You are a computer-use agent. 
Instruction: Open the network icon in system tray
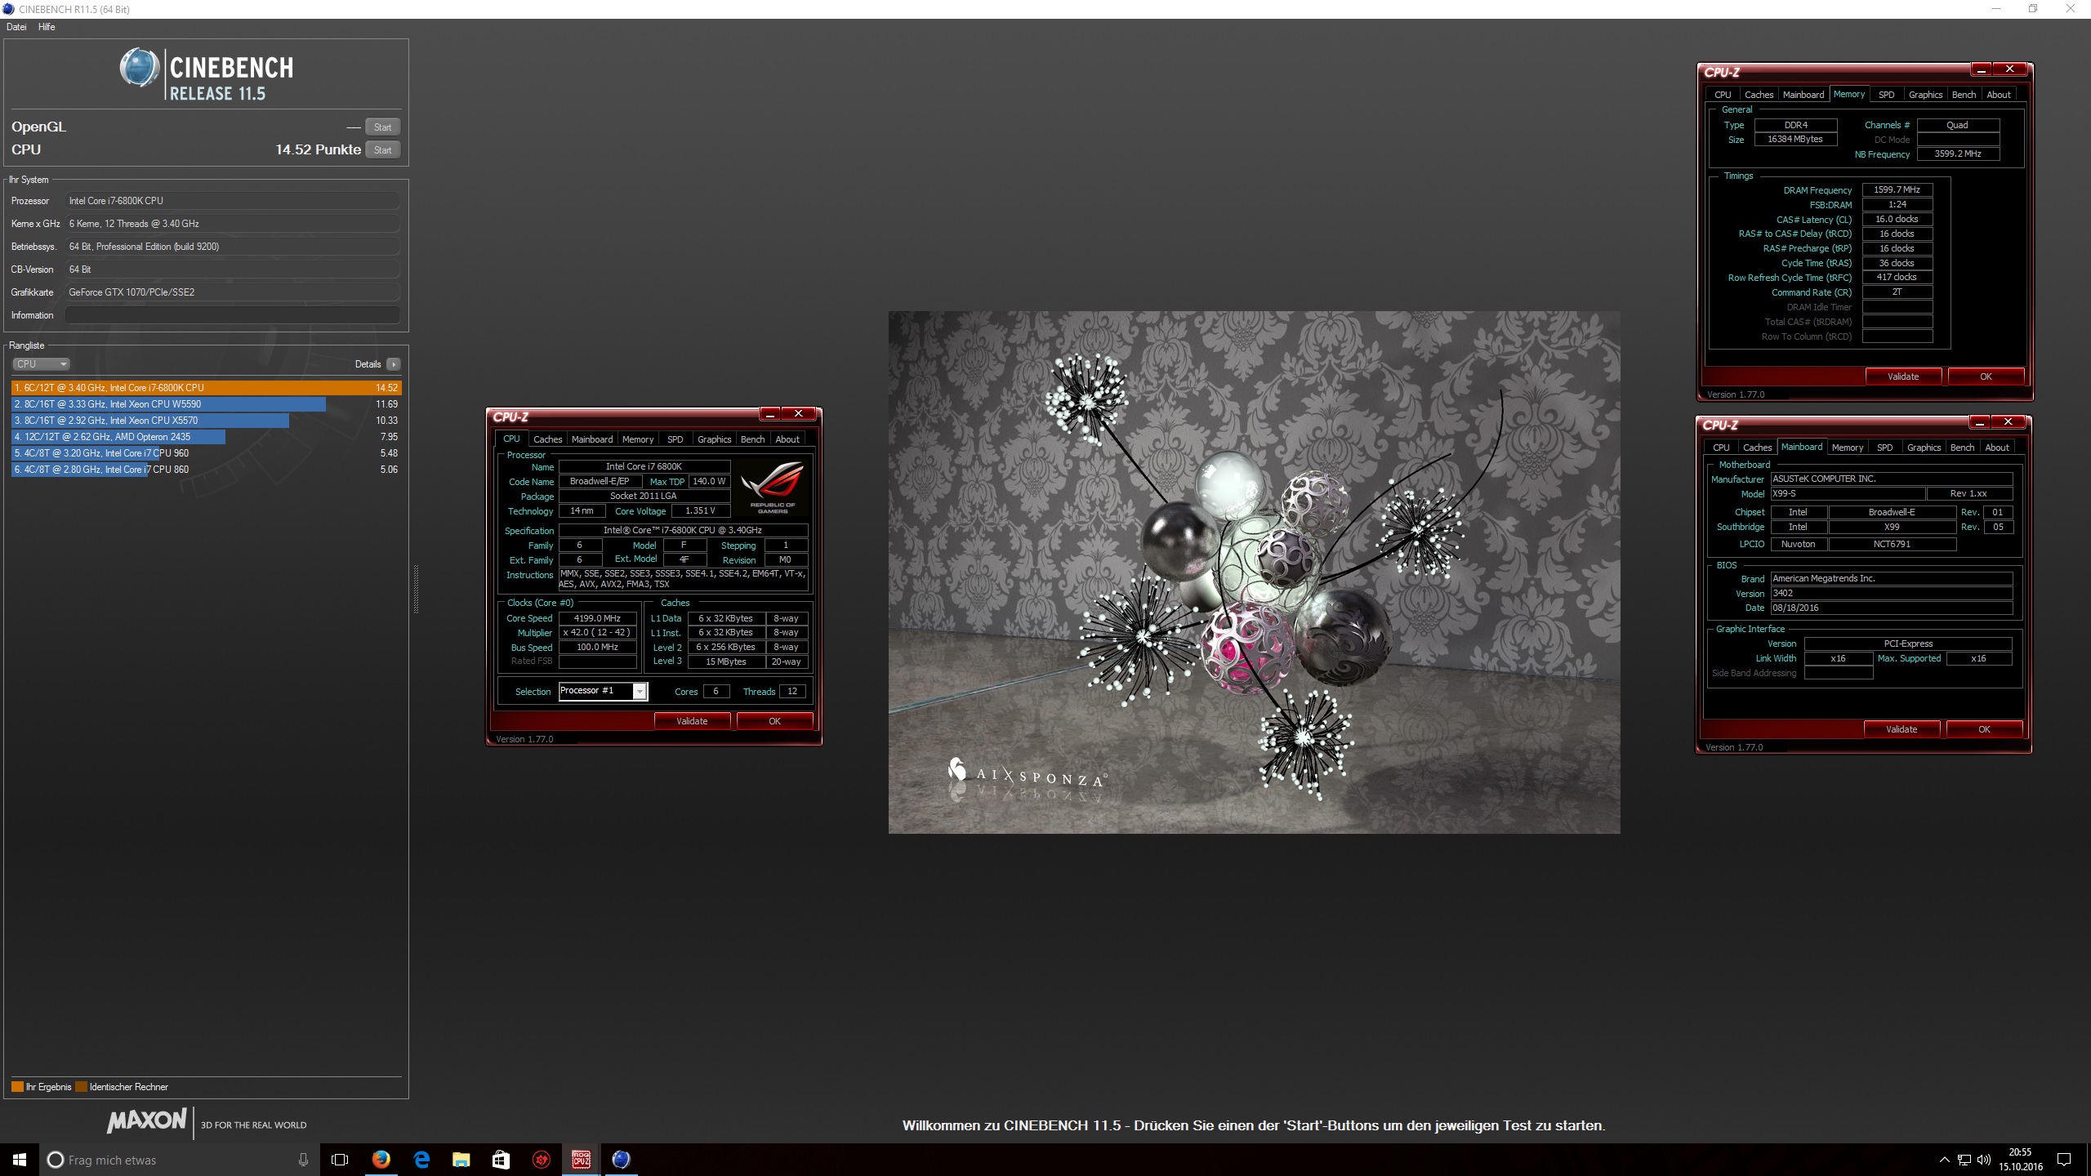coord(1964,1160)
